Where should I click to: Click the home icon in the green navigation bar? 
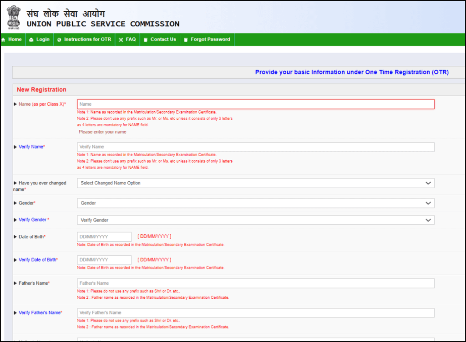click(4, 40)
